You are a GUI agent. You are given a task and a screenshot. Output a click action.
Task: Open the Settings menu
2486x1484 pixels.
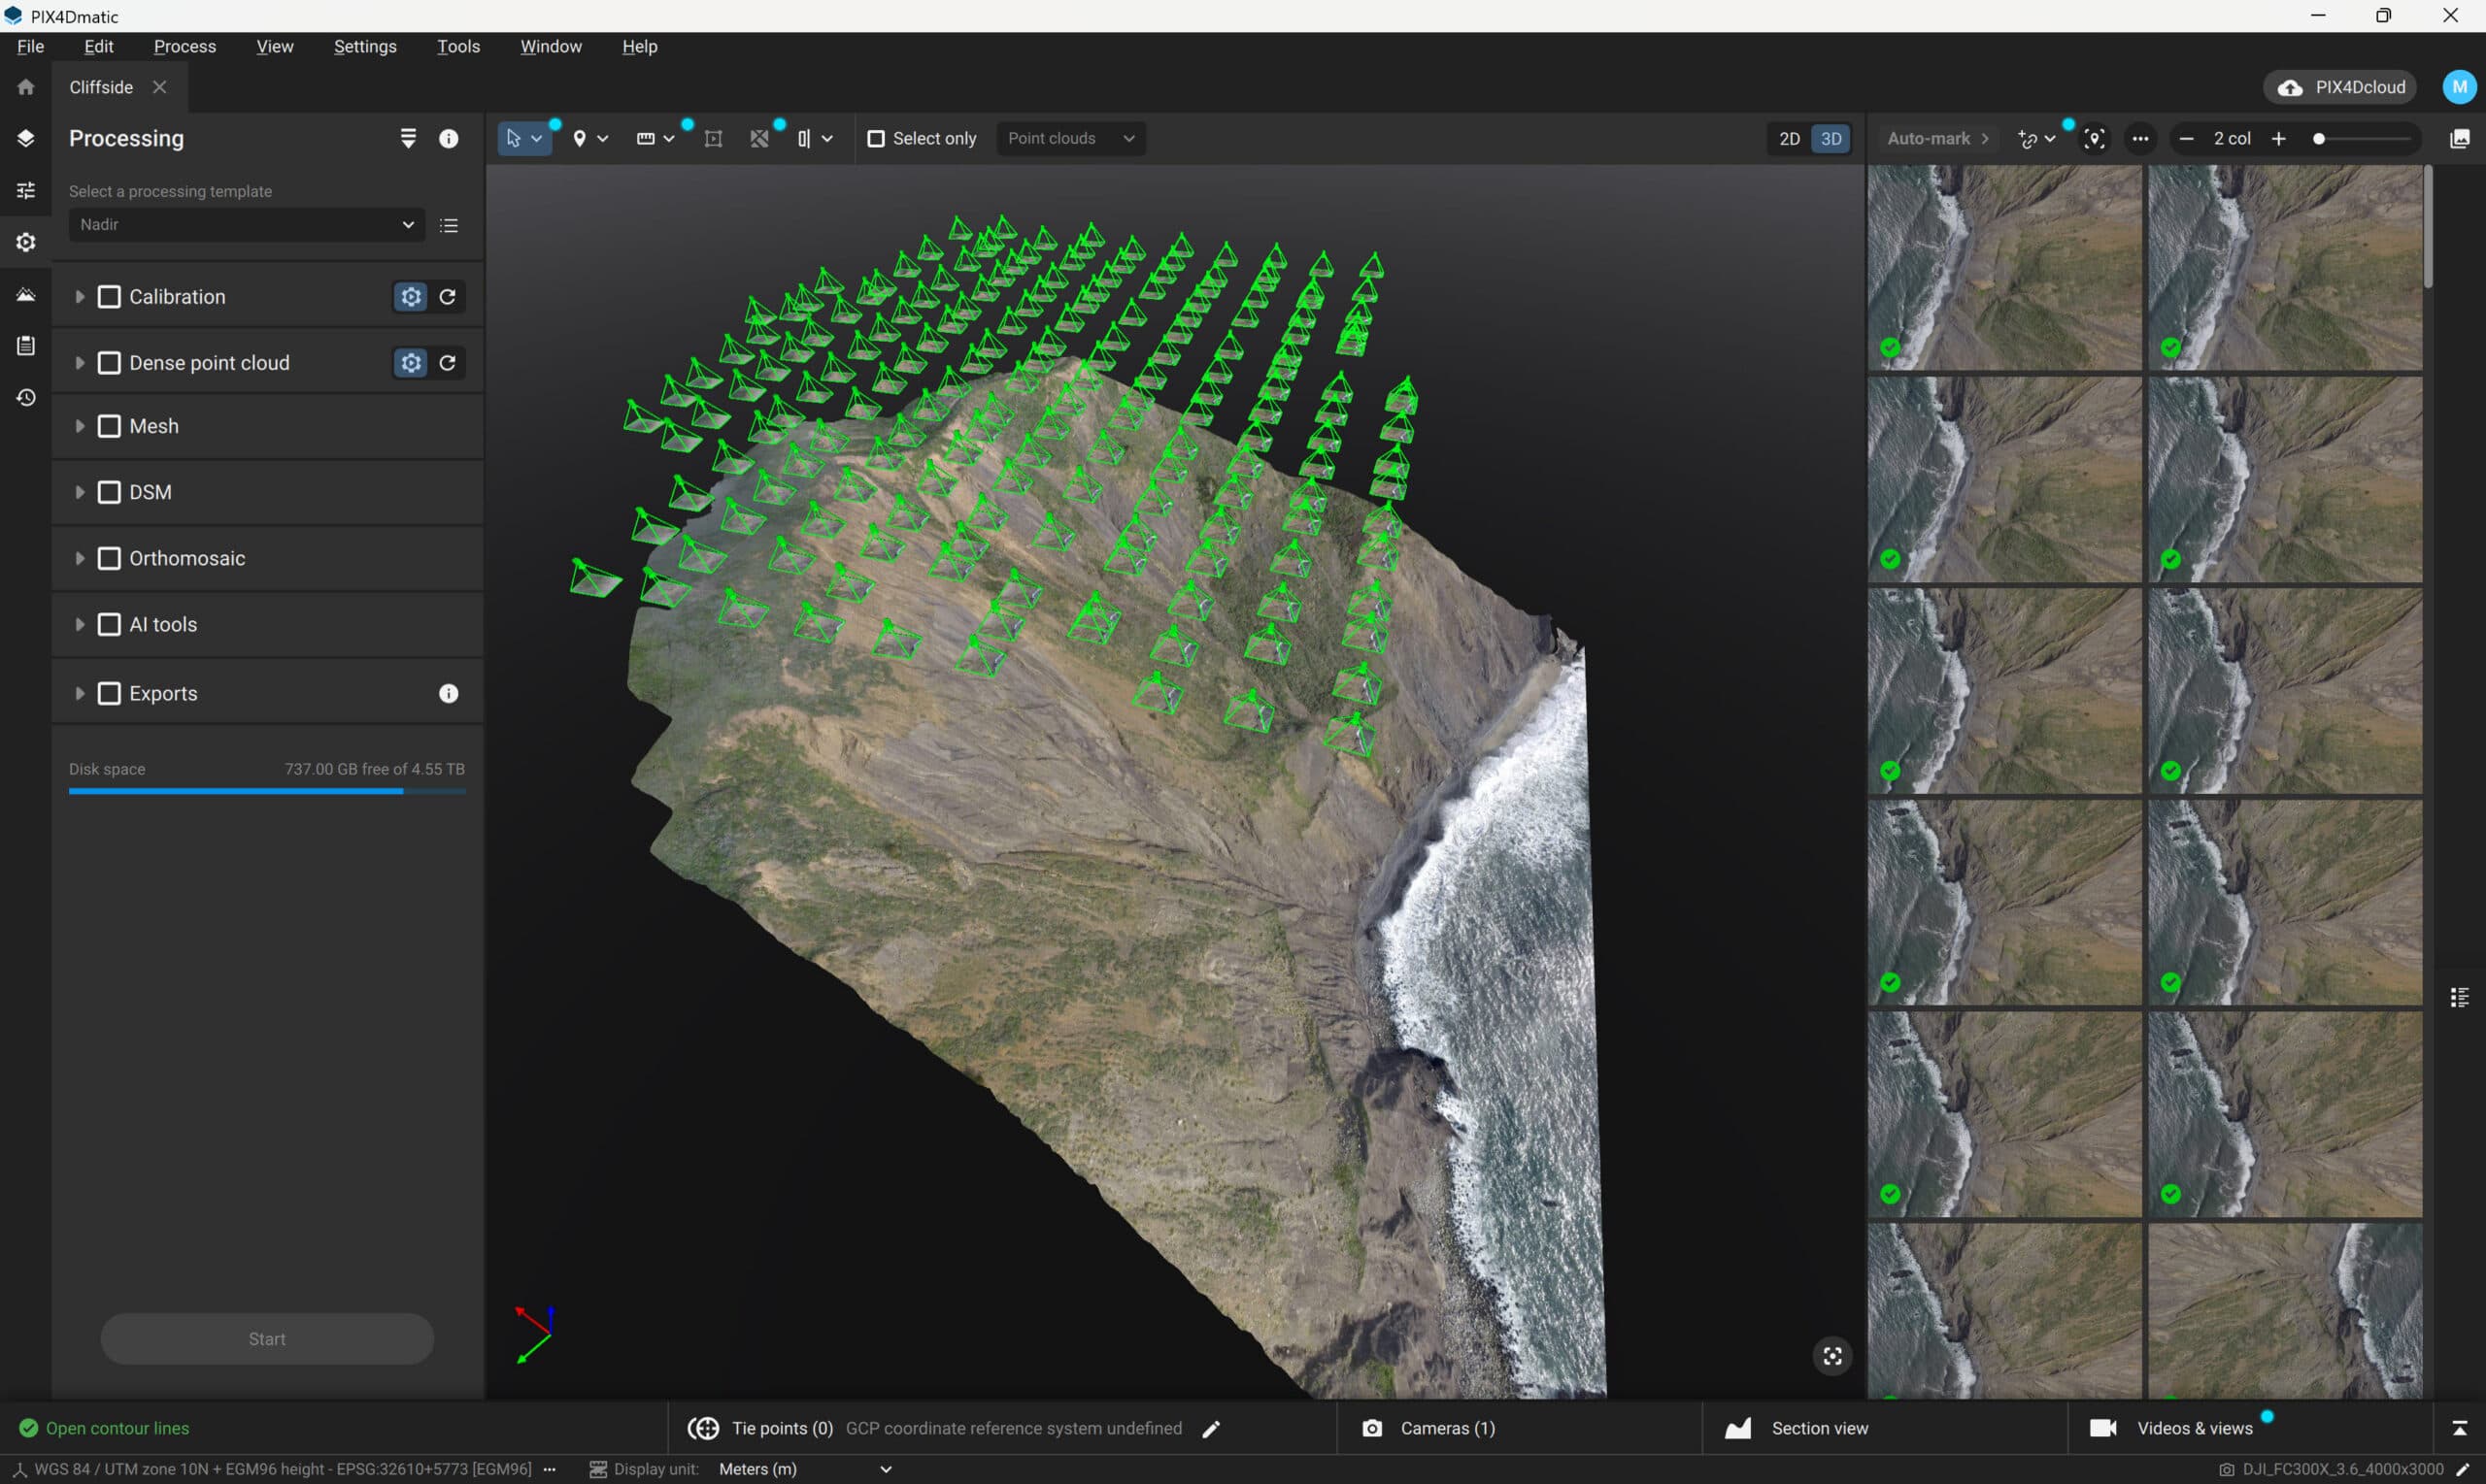(x=364, y=46)
